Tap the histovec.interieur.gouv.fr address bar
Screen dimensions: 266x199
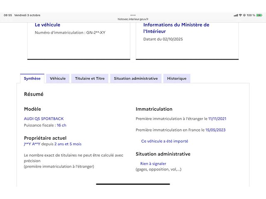coord(133,19)
